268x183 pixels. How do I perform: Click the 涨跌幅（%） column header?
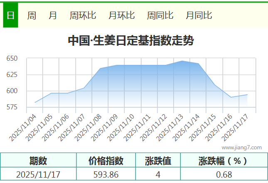coord(224,161)
